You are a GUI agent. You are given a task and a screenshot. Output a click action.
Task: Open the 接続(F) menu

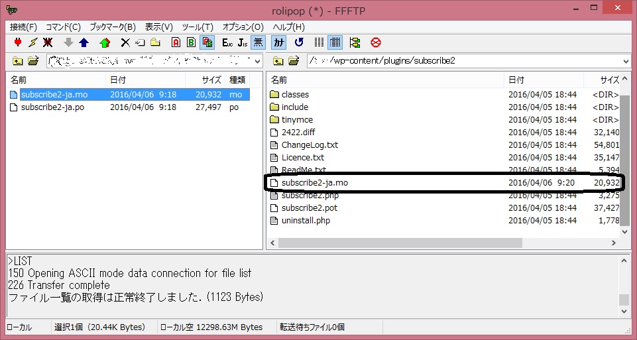click(x=23, y=27)
